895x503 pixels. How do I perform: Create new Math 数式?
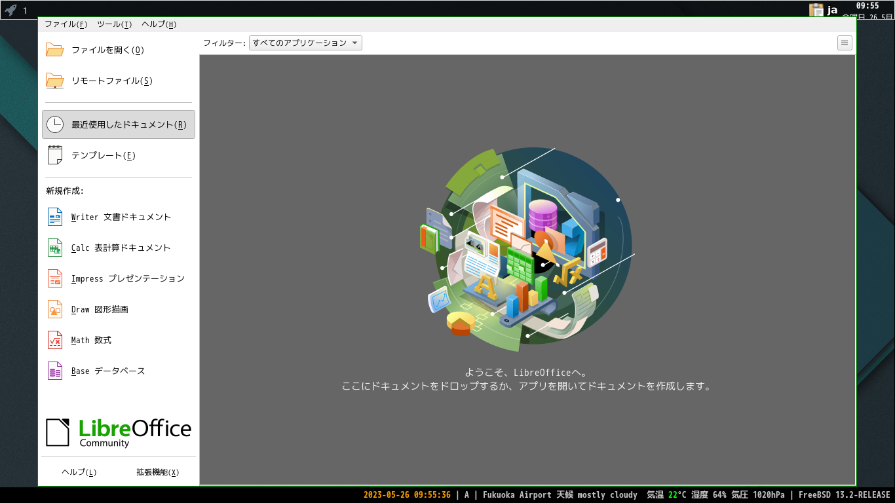pos(119,340)
